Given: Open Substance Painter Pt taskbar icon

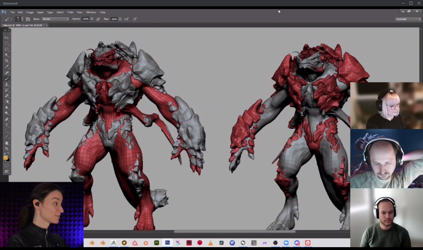Looking at the screenshot, I should (157, 243).
